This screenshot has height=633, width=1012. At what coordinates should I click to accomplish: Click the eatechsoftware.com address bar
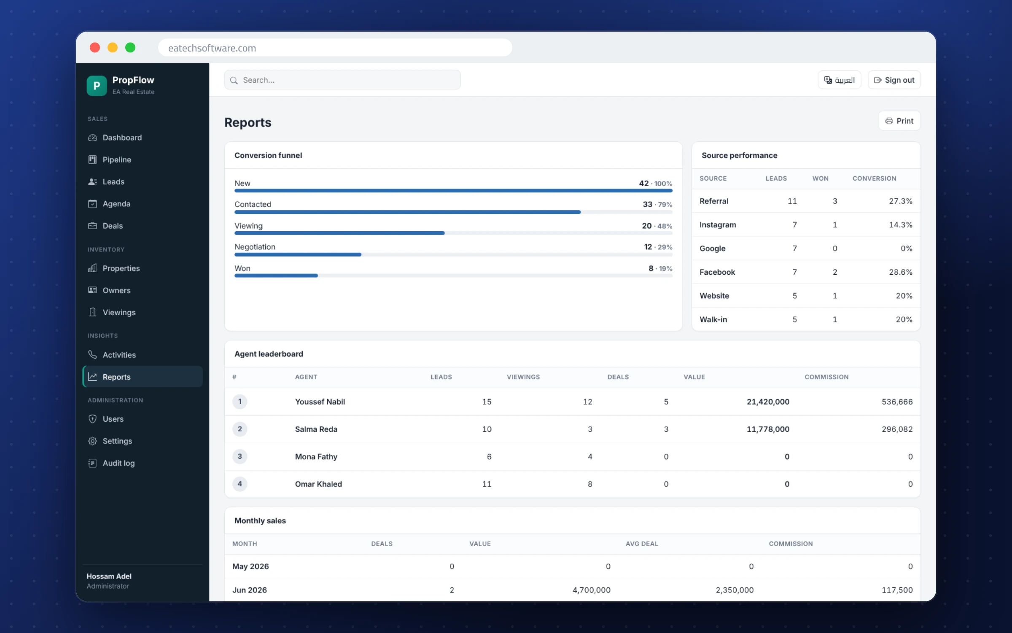click(x=335, y=48)
